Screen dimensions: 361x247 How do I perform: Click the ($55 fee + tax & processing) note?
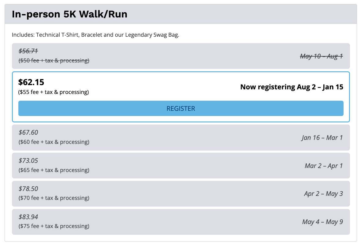click(54, 92)
